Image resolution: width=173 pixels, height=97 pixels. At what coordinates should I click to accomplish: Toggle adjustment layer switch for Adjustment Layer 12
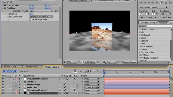[x=75, y=90]
